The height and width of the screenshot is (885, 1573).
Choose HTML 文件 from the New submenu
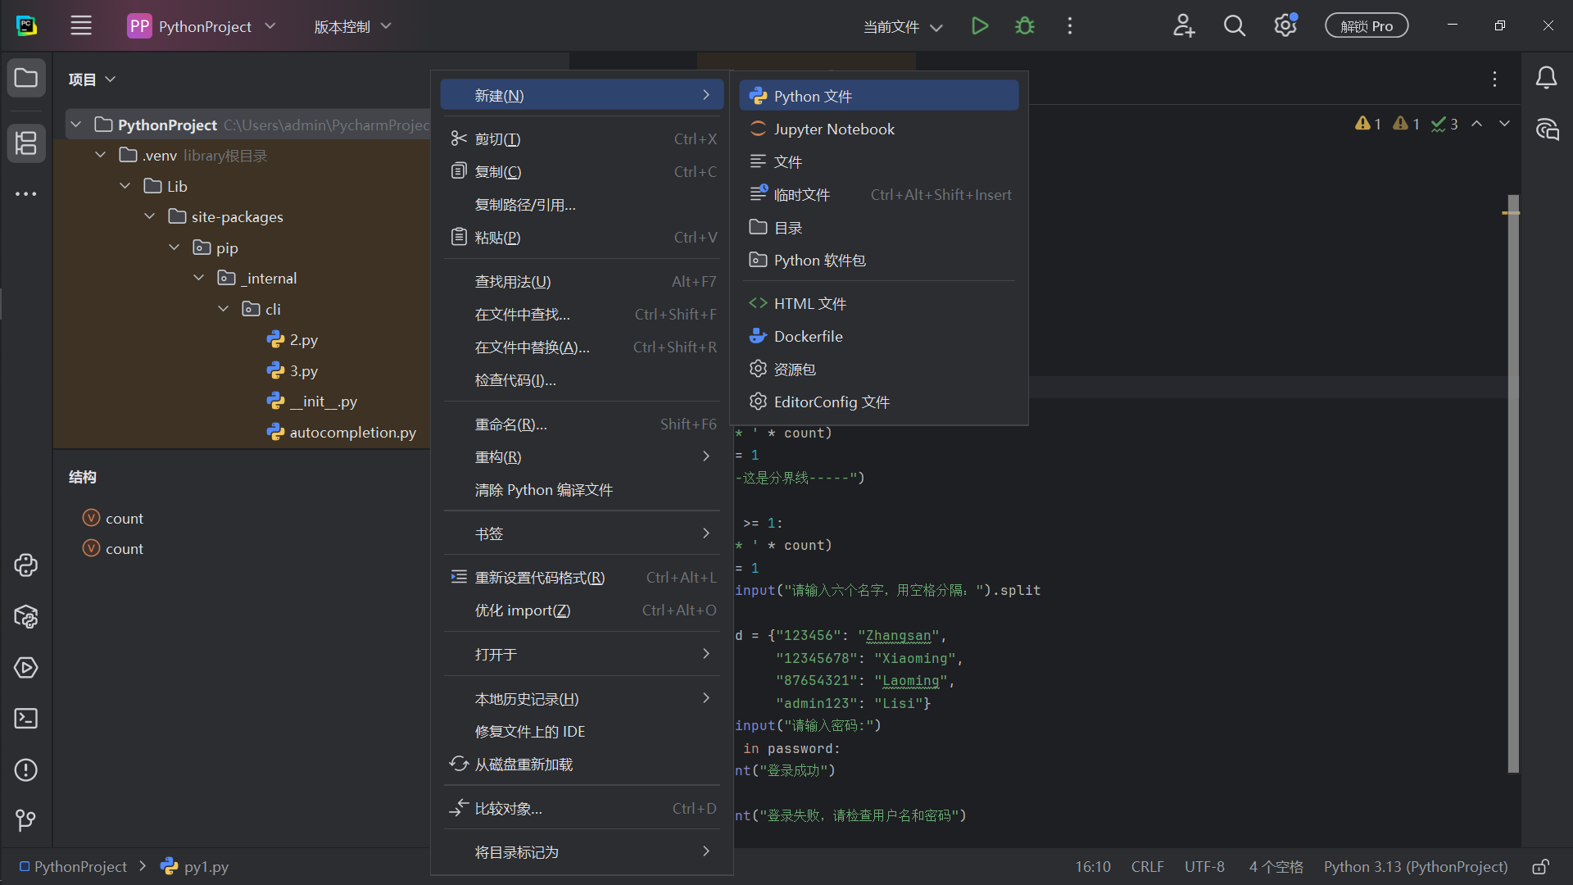[809, 303]
